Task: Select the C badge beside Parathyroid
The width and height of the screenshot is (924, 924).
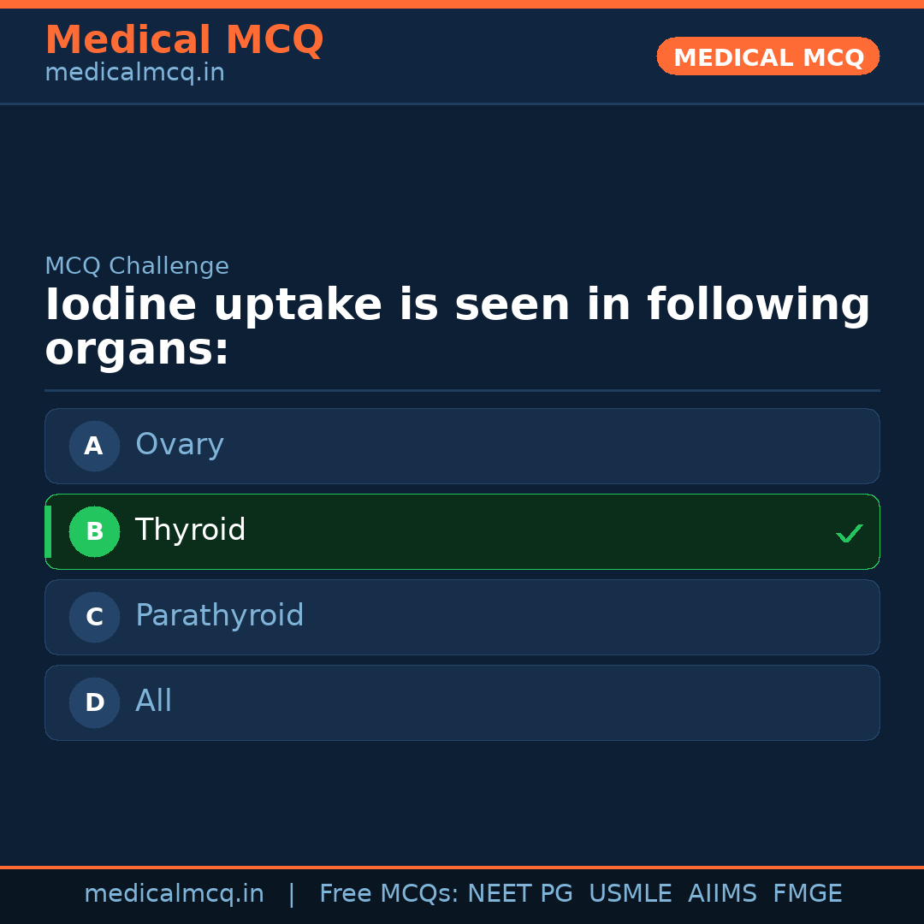Action: (x=94, y=617)
